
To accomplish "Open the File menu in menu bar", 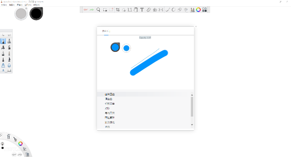I will click(x=4, y=5).
